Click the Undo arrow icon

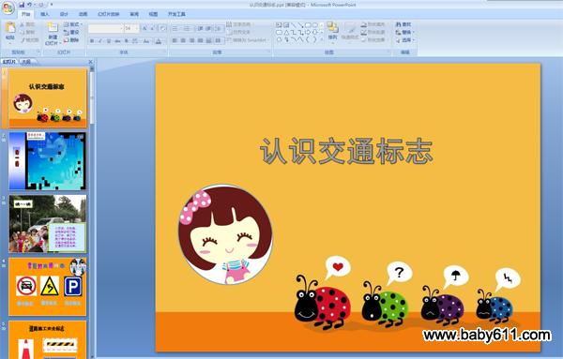coord(30,5)
